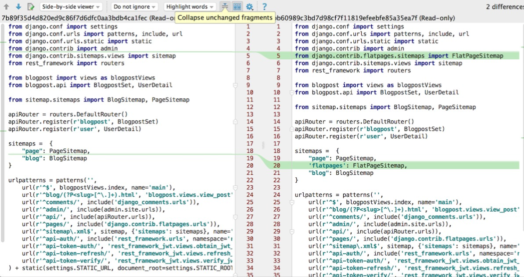Click the '2 differences' counter text
The image size is (524, 277).
click(505, 7)
